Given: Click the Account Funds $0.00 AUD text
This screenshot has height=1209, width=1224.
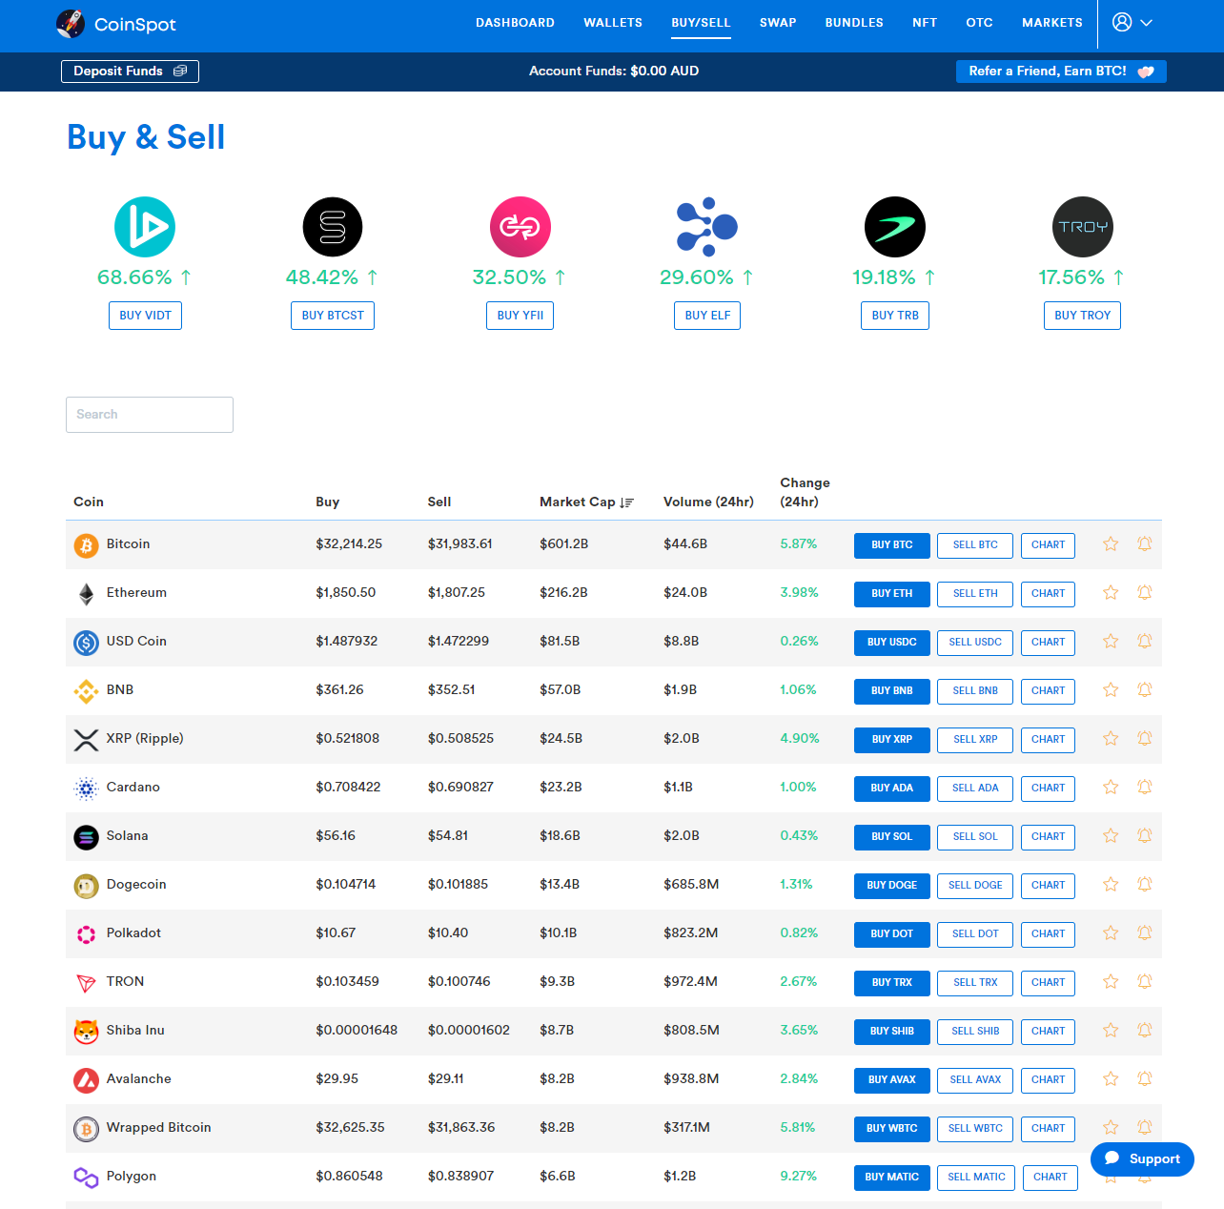Looking at the screenshot, I should click(614, 72).
